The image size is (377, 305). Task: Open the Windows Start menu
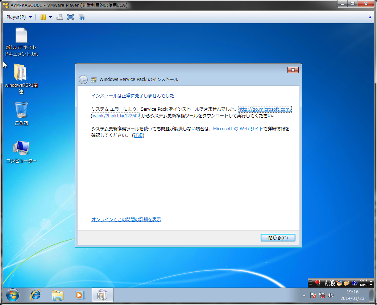click(12, 295)
